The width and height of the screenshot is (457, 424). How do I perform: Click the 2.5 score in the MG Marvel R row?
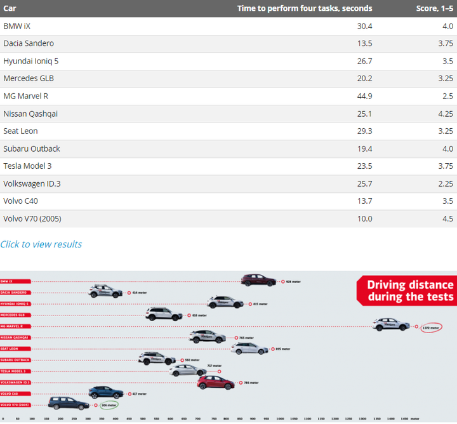[447, 96]
